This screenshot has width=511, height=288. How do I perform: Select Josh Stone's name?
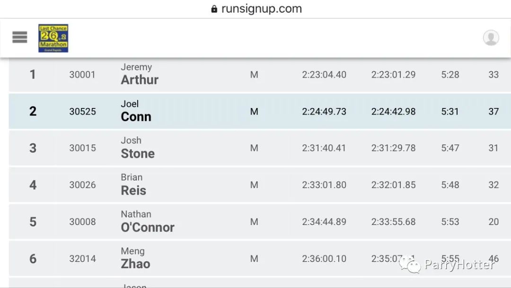coord(138,148)
